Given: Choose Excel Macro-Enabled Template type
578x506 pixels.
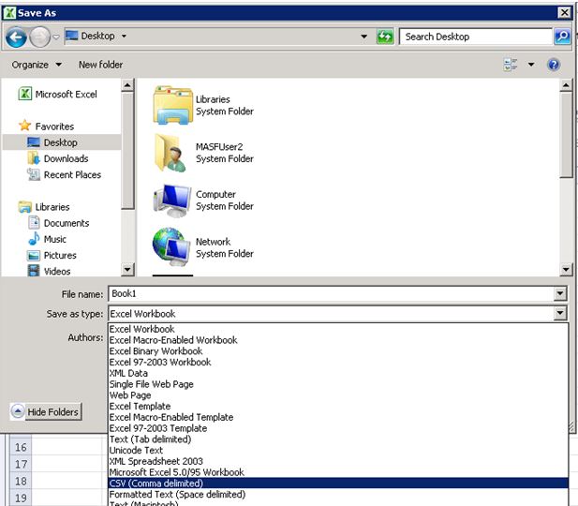Looking at the screenshot, I should pyautogui.click(x=338, y=417).
